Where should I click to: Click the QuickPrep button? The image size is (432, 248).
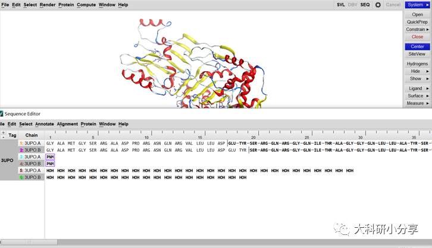417,22
